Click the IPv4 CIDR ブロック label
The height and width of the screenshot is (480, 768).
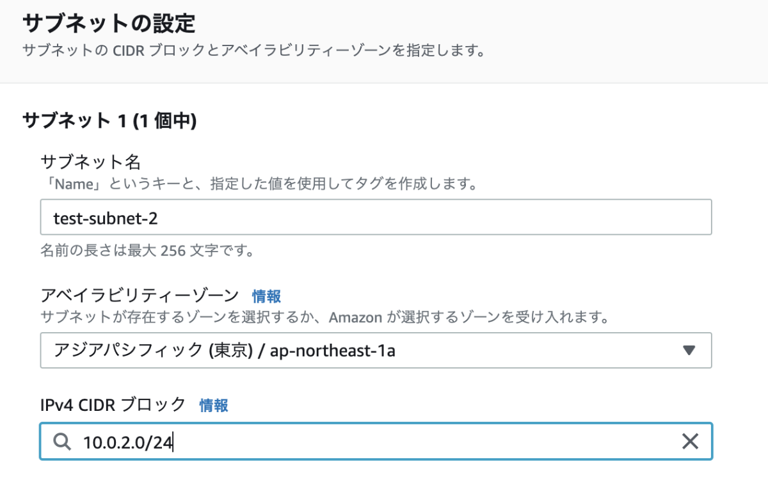coord(113,404)
